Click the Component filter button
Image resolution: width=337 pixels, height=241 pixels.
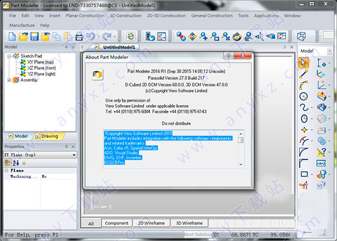pos(116,223)
